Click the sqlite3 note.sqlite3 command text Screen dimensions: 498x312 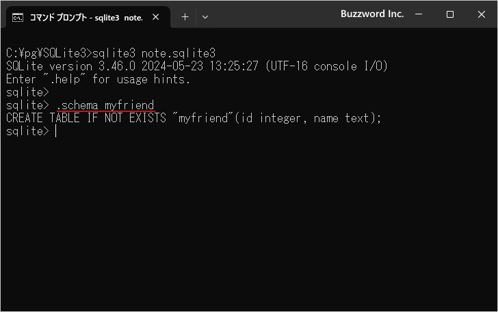pos(154,53)
